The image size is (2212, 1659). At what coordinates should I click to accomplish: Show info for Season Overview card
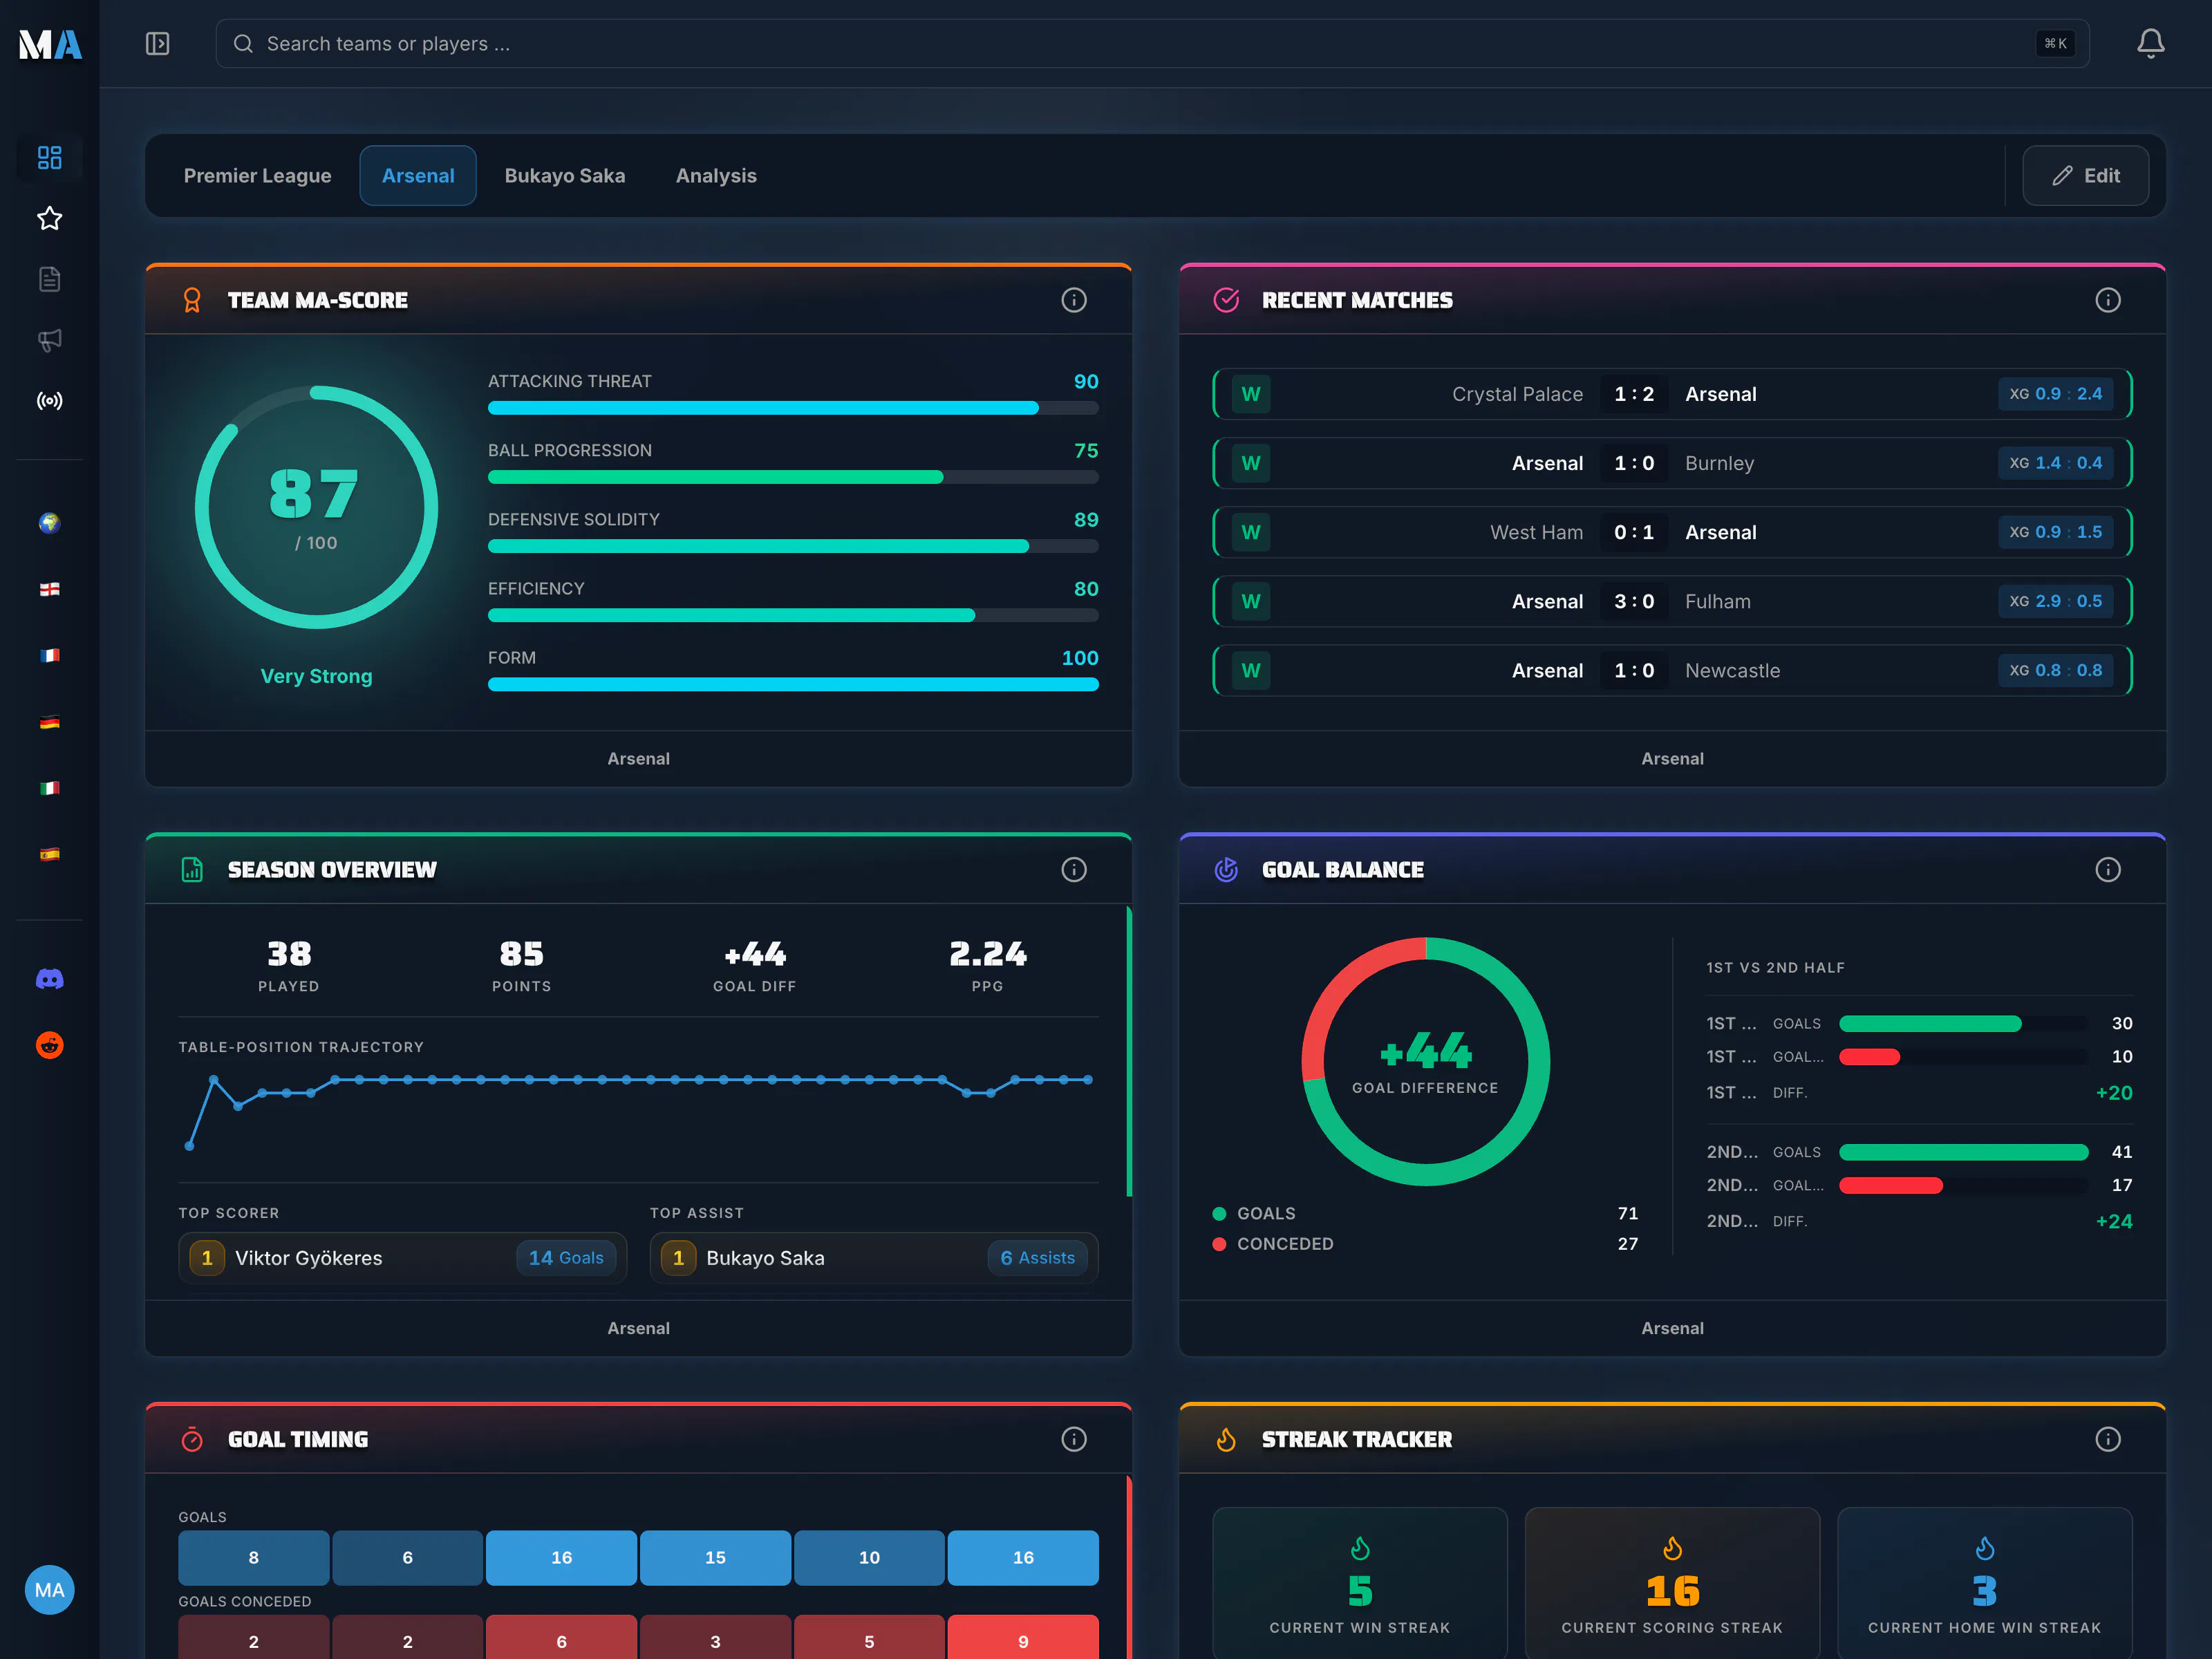[1074, 870]
